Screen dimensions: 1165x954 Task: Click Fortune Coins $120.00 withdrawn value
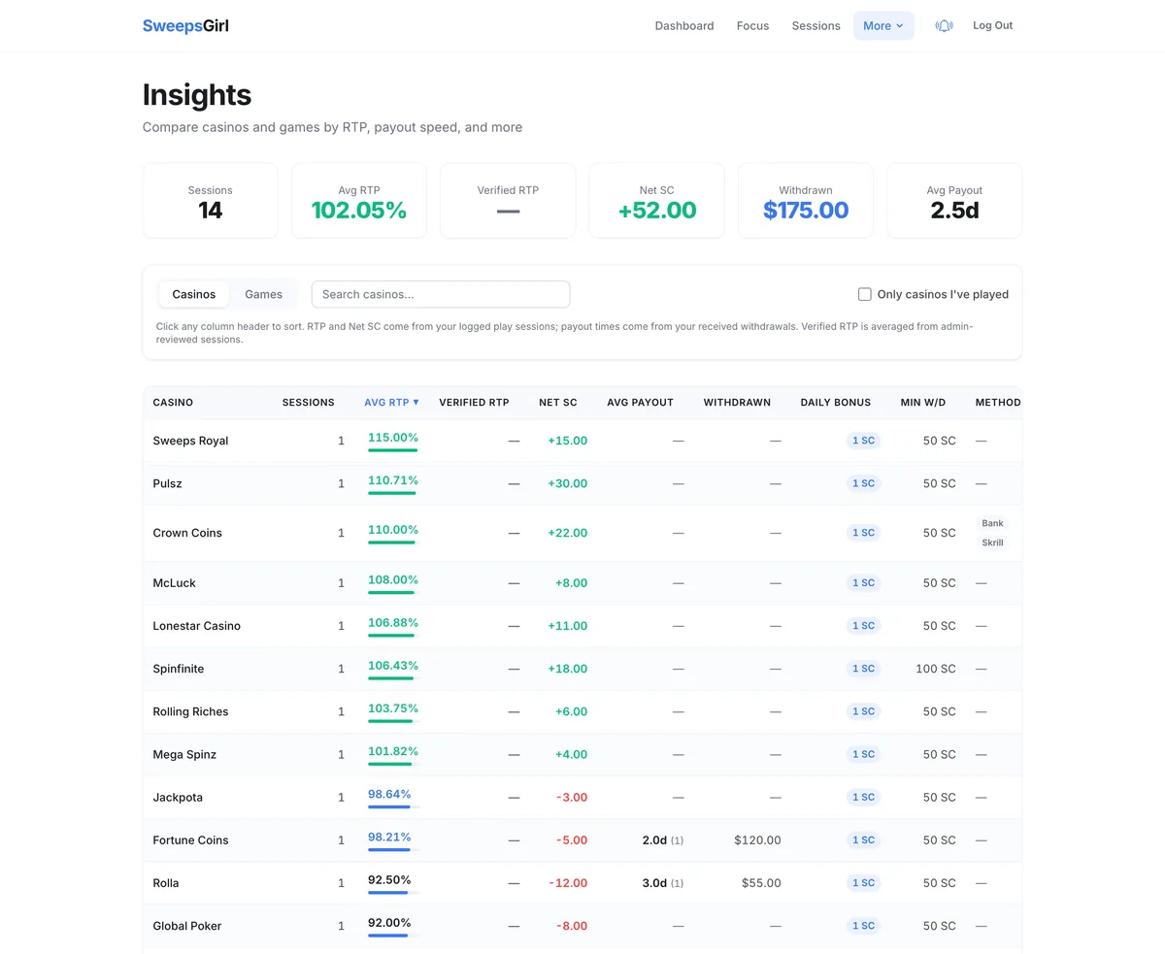(x=757, y=840)
